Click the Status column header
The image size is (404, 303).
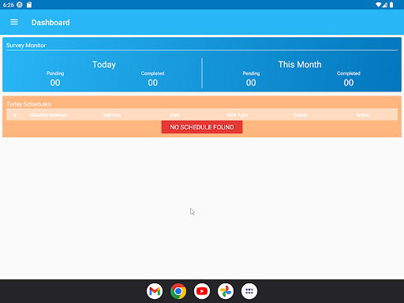[x=300, y=115]
